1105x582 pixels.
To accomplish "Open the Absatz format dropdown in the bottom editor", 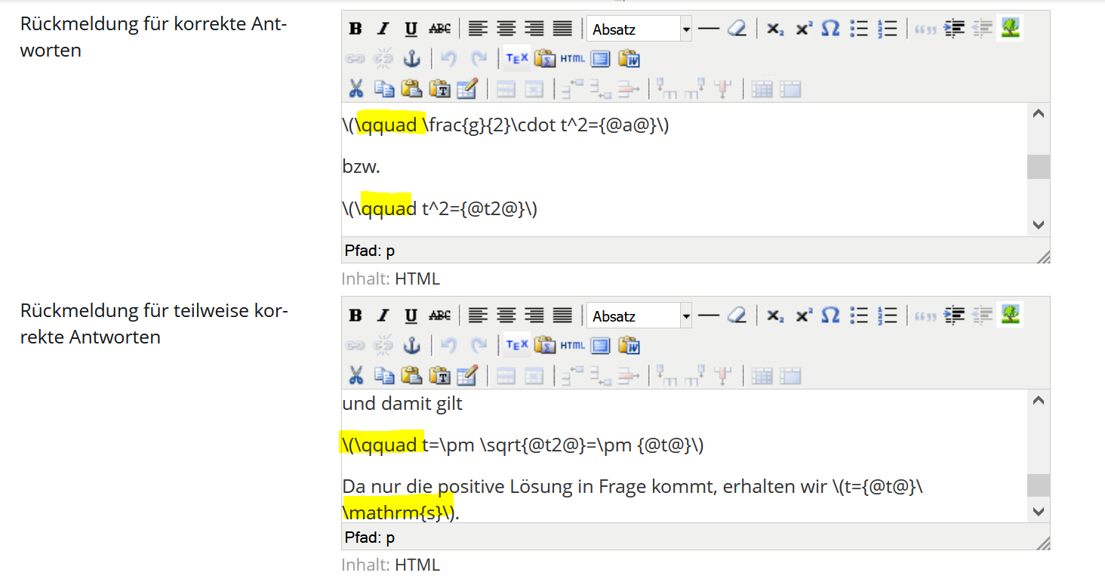I will 685,316.
